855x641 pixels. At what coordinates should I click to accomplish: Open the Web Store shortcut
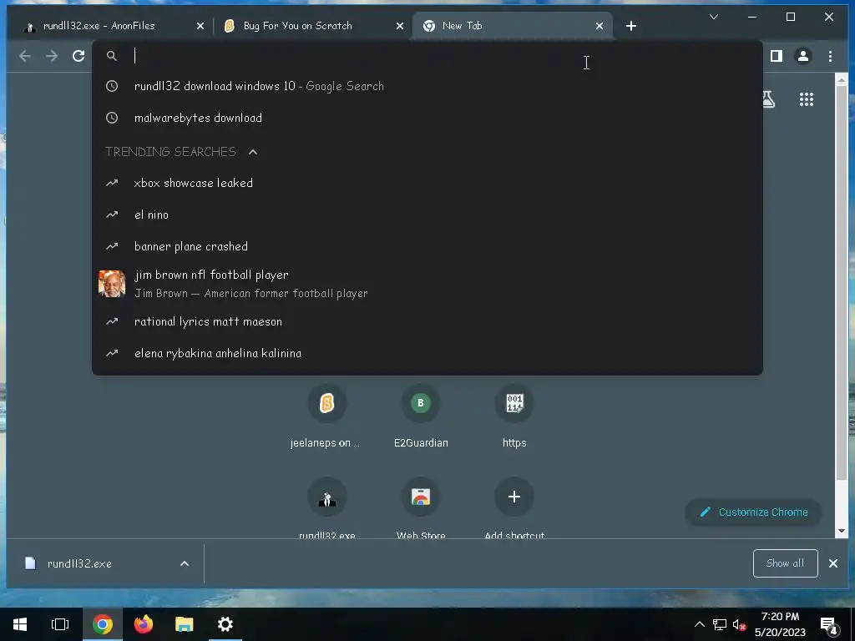[421, 507]
